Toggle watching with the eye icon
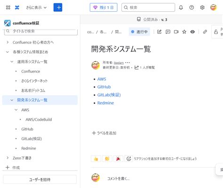 pyautogui.click(x=192, y=32)
